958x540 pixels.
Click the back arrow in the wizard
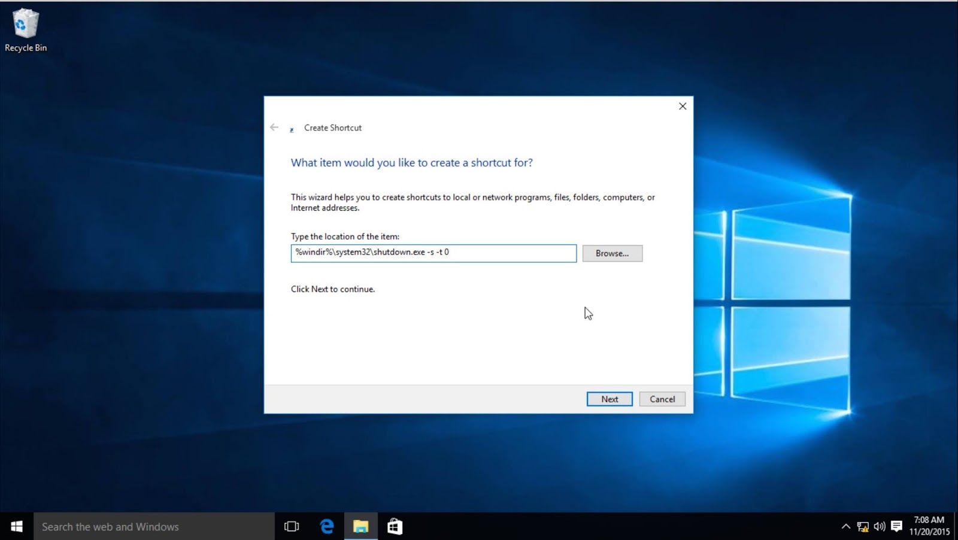[274, 127]
